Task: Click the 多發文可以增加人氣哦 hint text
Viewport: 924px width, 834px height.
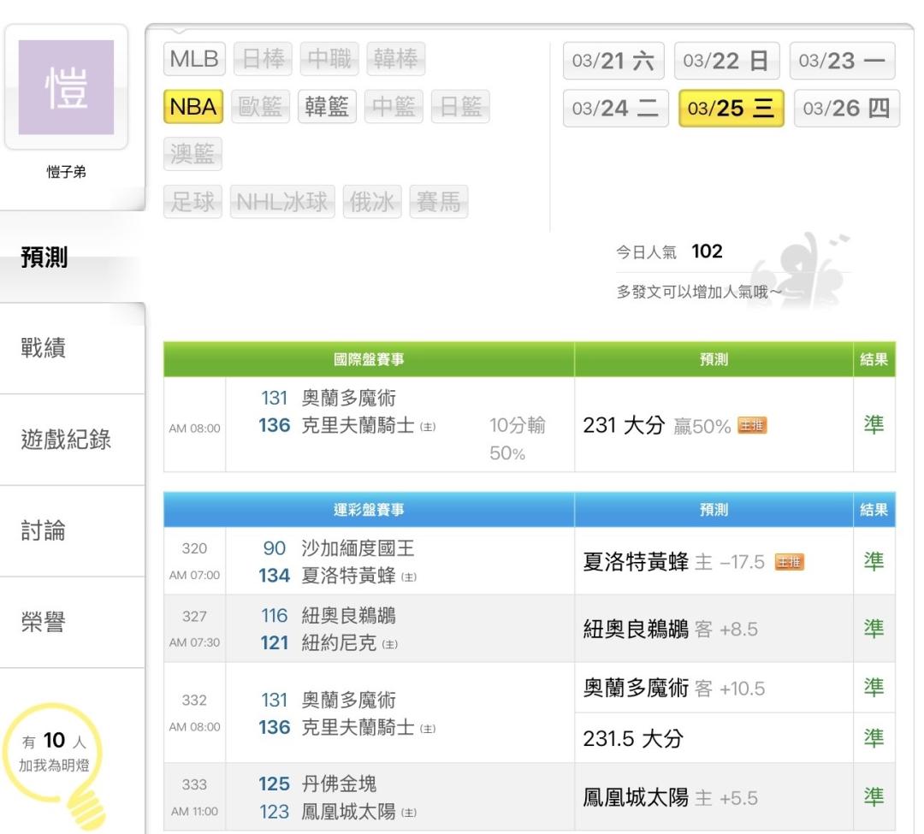Action: tap(699, 292)
